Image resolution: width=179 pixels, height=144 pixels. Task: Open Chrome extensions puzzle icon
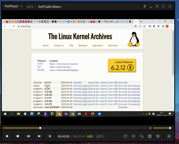tap(158, 26)
